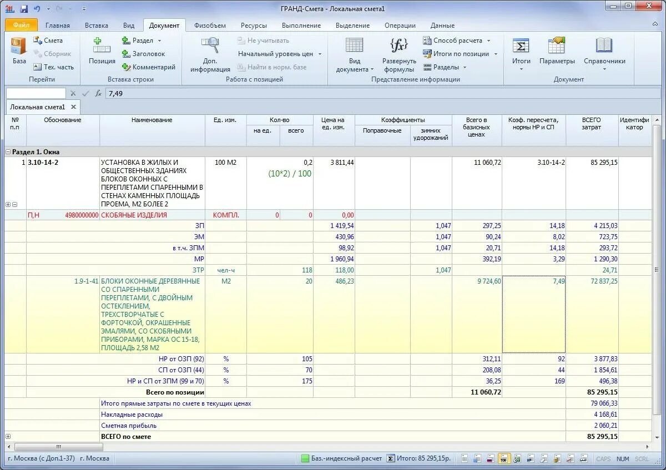Confirm cell edit with the checkmark icon
666x470 pixels.
pyautogui.click(x=85, y=93)
